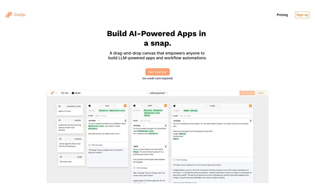Delete the SYSTEM message in the breif node
Viewport: 315px width, 189px height.
pos(166,126)
